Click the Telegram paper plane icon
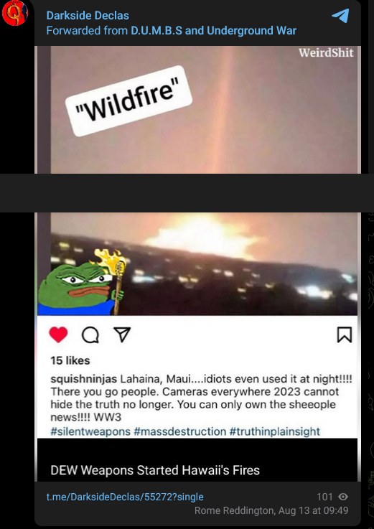 pos(340,16)
